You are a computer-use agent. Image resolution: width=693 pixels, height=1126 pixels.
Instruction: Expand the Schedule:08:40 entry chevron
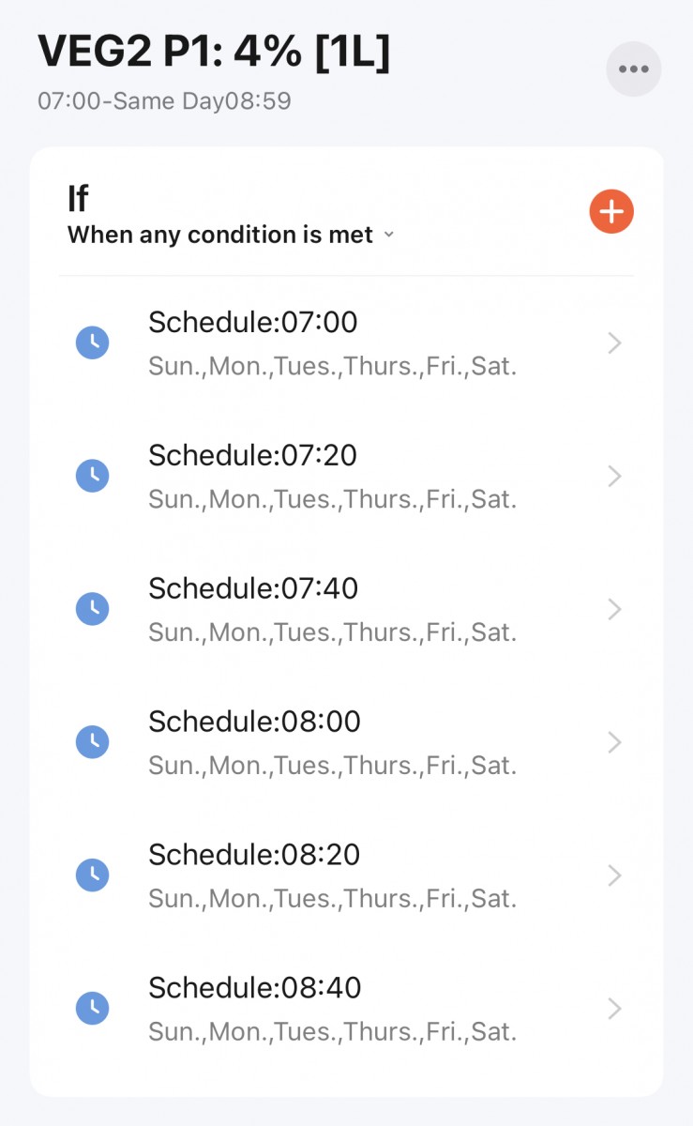coord(614,1010)
